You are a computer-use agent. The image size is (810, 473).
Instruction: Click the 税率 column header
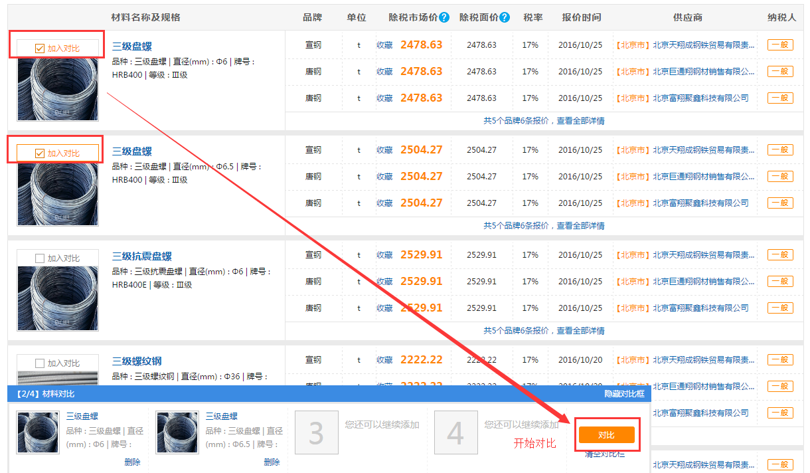point(532,17)
